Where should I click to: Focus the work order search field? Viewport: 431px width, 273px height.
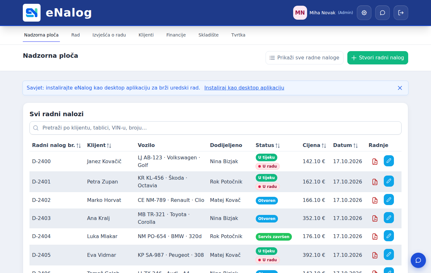[215, 128]
